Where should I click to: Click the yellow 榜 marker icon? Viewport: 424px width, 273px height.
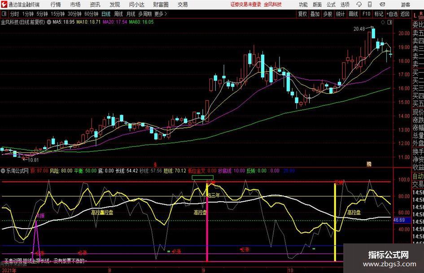(369, 164)
